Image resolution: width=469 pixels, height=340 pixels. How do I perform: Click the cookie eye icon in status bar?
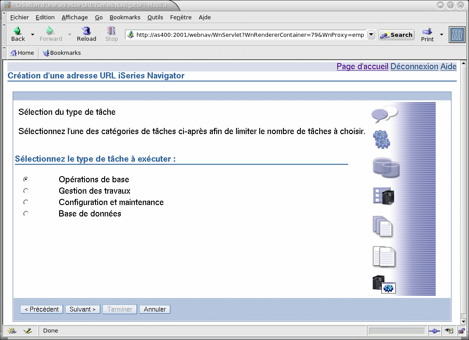[449, 331]
